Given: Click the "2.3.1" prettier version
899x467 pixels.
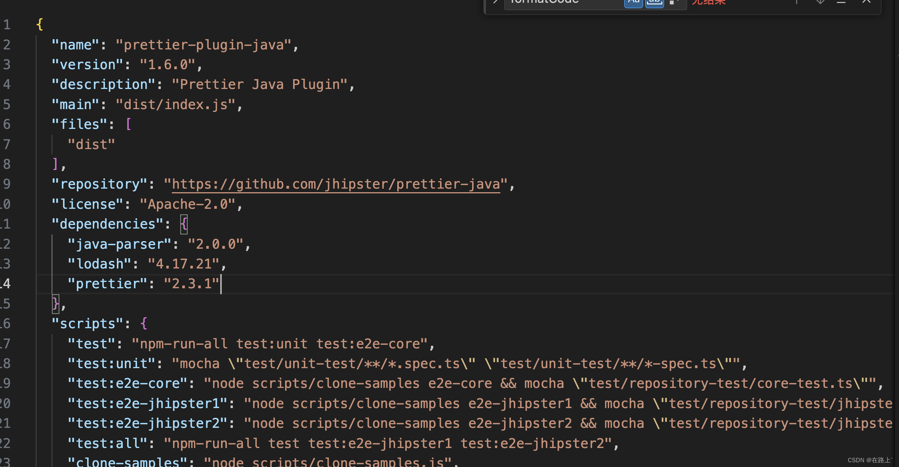Looking at the screenshot, I should click(192, 284).
